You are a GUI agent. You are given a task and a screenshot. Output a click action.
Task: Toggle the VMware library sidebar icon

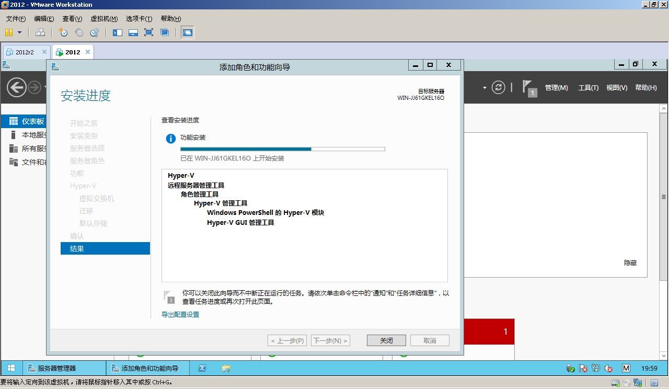point(118,32)
